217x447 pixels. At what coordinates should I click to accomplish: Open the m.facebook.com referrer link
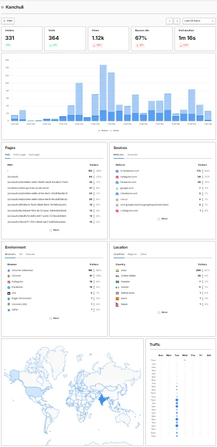[x=129, y=171]
